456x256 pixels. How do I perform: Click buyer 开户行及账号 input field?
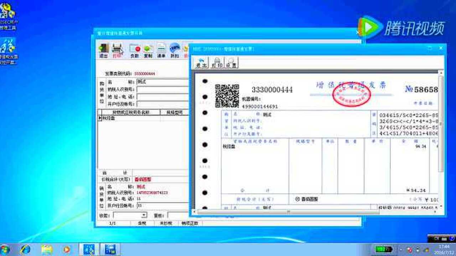162,104
